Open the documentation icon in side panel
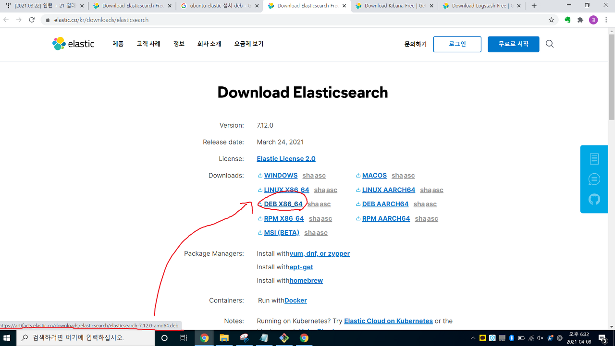 [x=594, y=159]
